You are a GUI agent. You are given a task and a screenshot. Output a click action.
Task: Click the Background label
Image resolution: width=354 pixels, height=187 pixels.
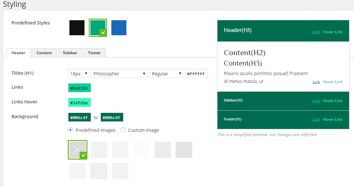pyautogui.click(x=25, y=117)
